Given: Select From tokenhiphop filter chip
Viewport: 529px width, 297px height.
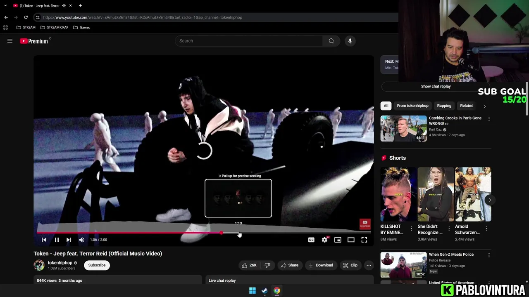Looking at the screenshot, I should pos(412,106).
